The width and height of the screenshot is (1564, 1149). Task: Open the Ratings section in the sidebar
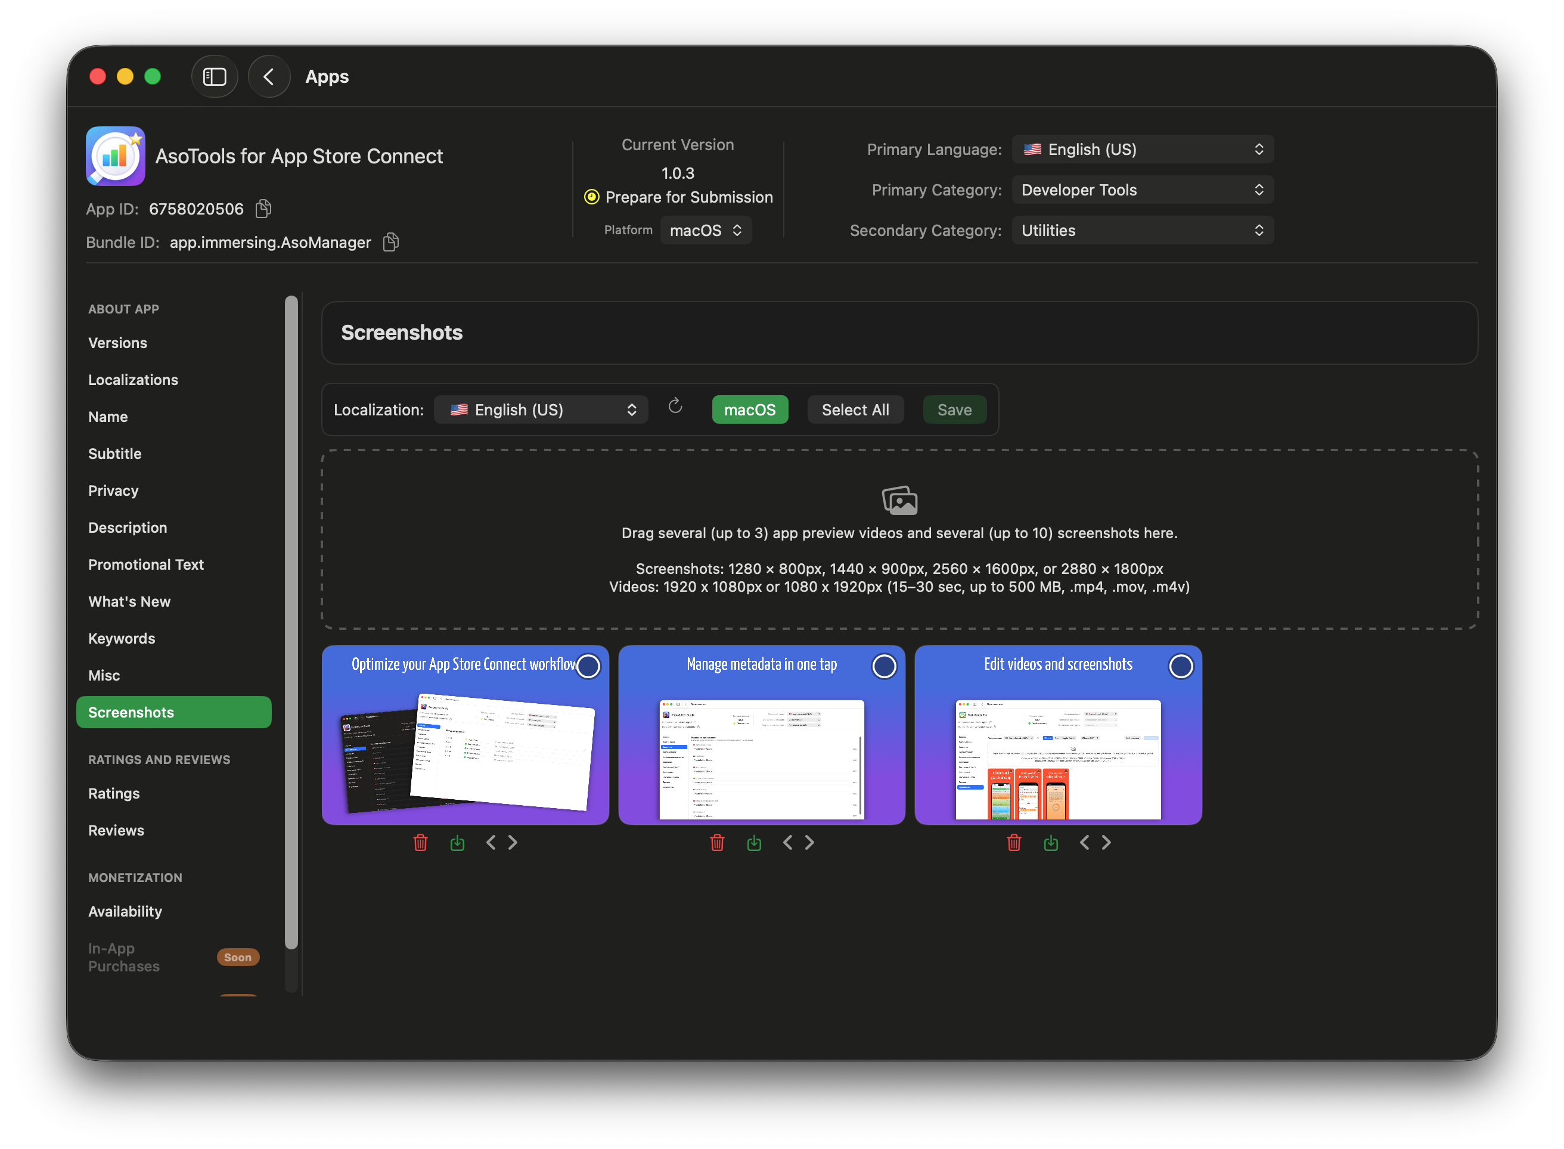coord(113,793)
